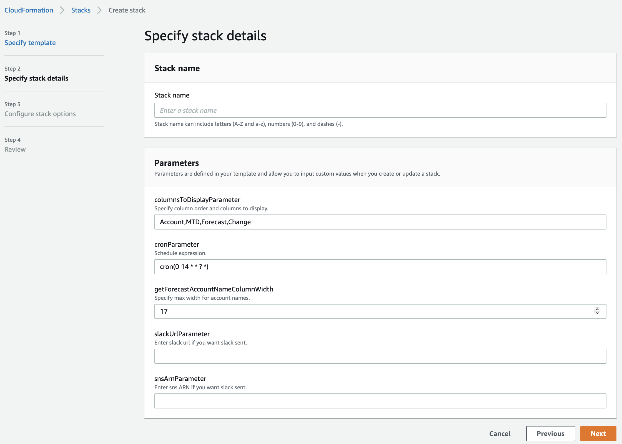Focus the Stack name input field
The height and width of the screenshot is (444, 622).
(380, 110)
